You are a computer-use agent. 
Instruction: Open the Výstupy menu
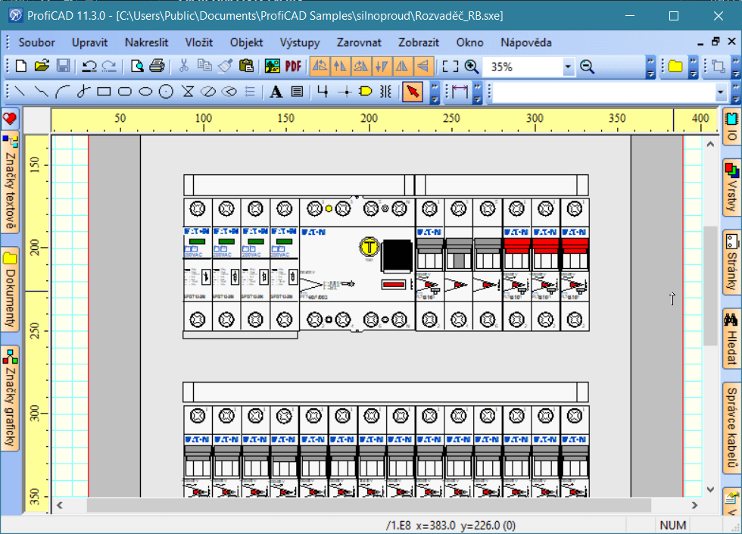[300, 42]
